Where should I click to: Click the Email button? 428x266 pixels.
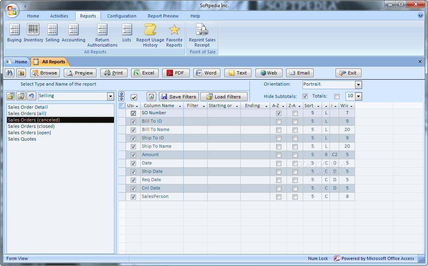pos(300,73)
